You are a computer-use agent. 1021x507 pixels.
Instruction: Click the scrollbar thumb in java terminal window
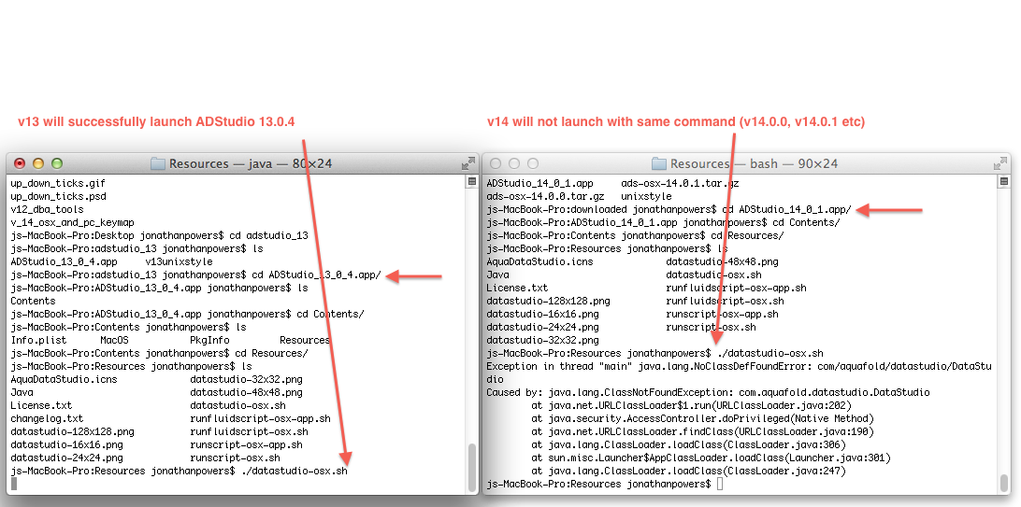(472, 467)
